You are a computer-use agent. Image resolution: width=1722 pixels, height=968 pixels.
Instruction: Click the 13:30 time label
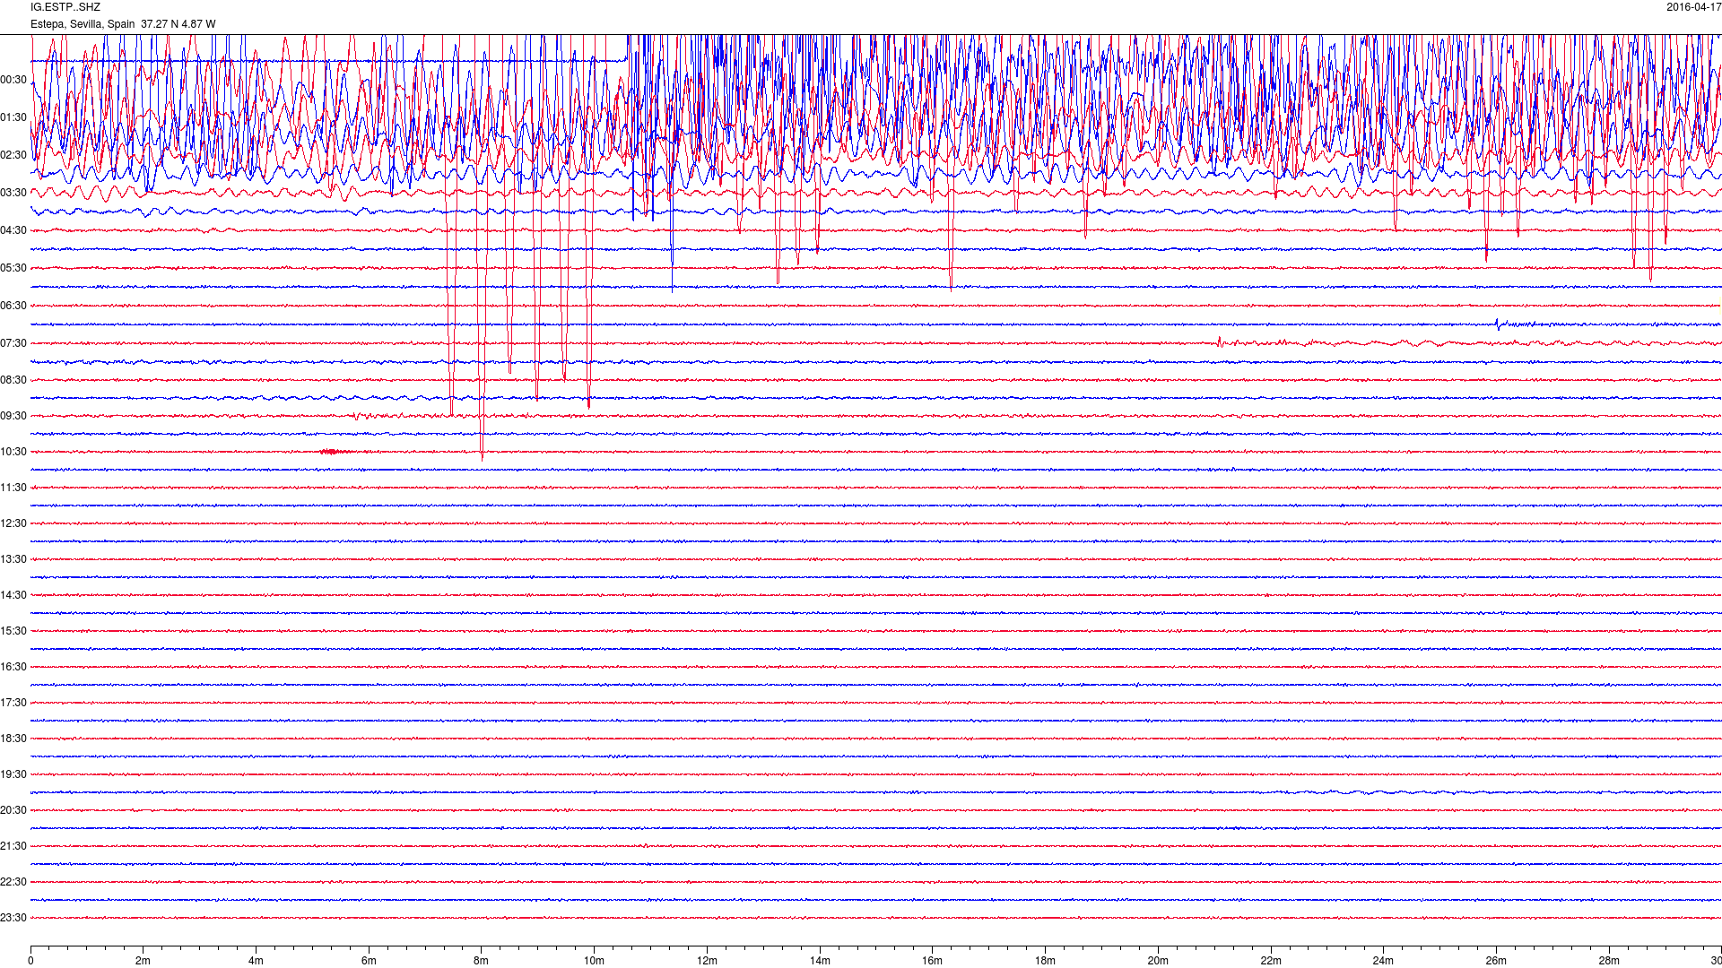tap(13, 559)
